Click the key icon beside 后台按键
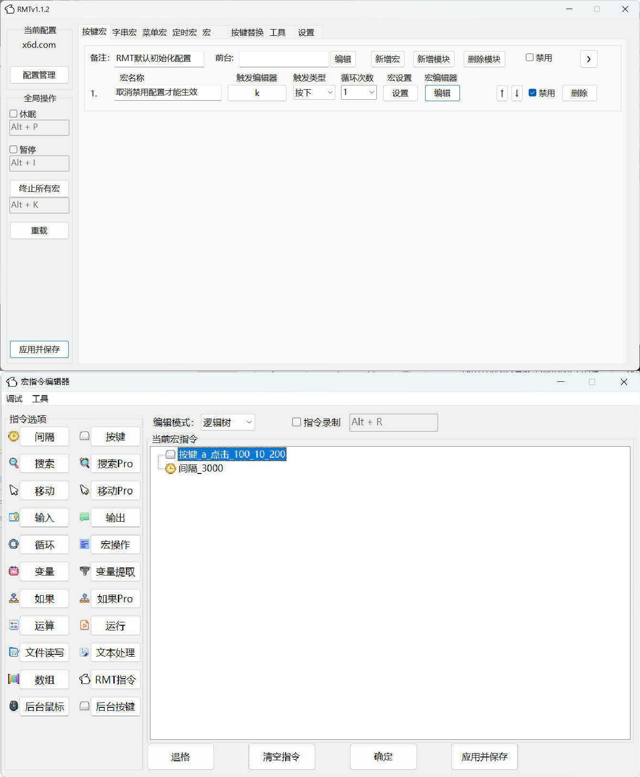640x777 pixels. click(x=85, y=706)
